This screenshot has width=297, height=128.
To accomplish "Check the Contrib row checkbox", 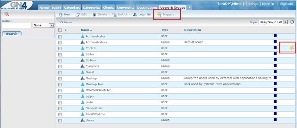I will pyautogui.click(x=60, y=49).
